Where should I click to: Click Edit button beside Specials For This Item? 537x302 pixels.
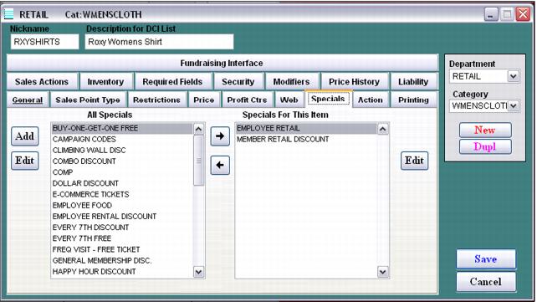pos(414,161)
